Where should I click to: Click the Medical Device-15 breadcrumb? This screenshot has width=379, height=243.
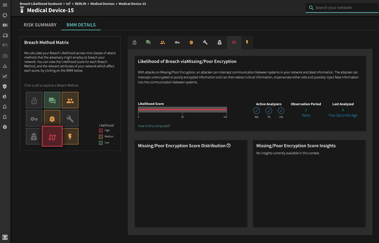pyautogui.click(x=132, y=4)
